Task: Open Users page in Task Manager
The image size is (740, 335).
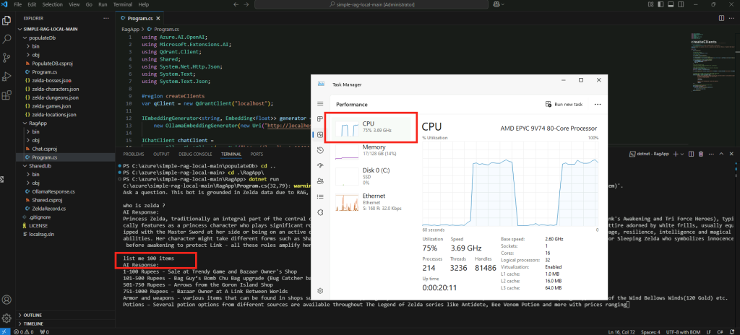Action: click(x=320, y=180)
